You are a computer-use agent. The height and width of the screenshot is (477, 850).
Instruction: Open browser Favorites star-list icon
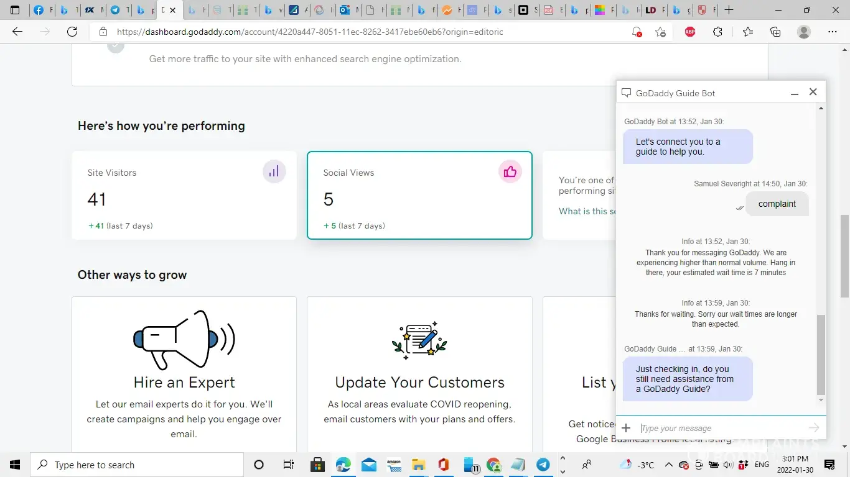tap(747, 32)
